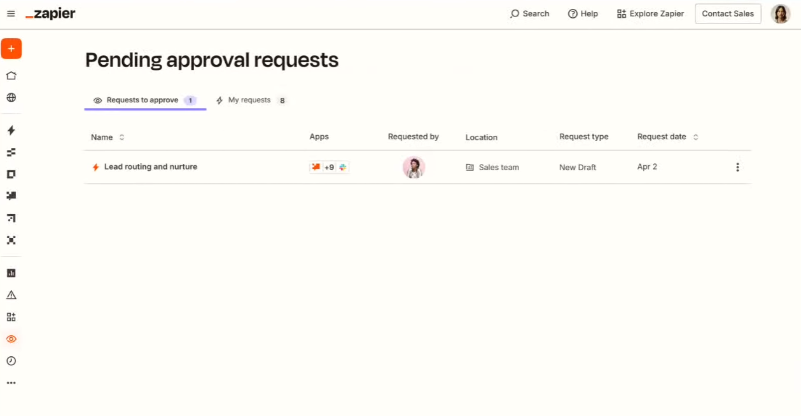The height and width of the screenshot is (416, 801).
Task: Expand the more options ellipsis in the sidebar
Action: coord(11,382)
